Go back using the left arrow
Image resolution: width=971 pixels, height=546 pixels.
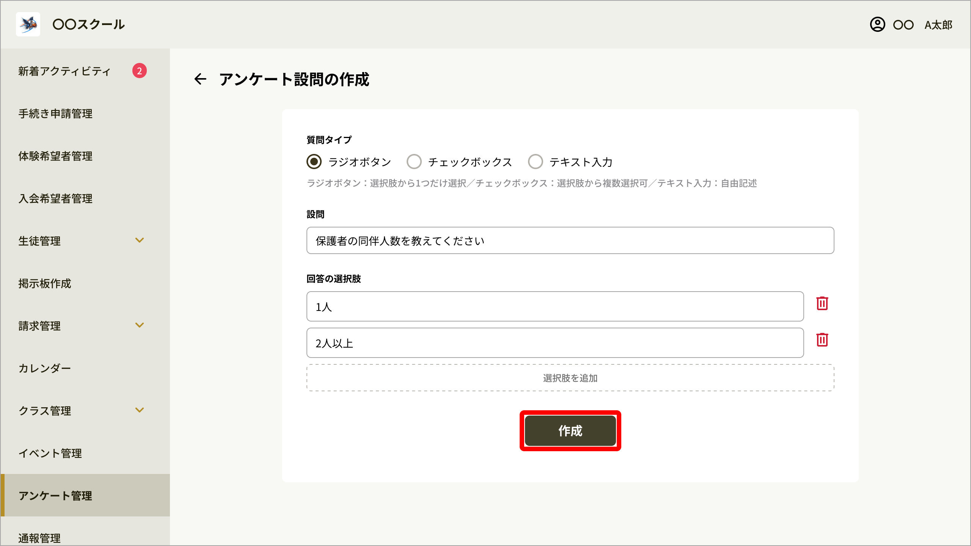pos(200,79)
